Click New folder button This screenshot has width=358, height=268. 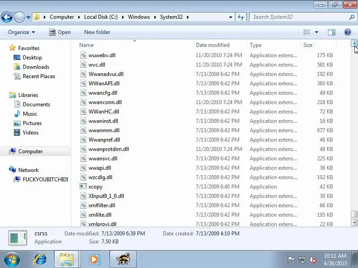pos(97,32)
